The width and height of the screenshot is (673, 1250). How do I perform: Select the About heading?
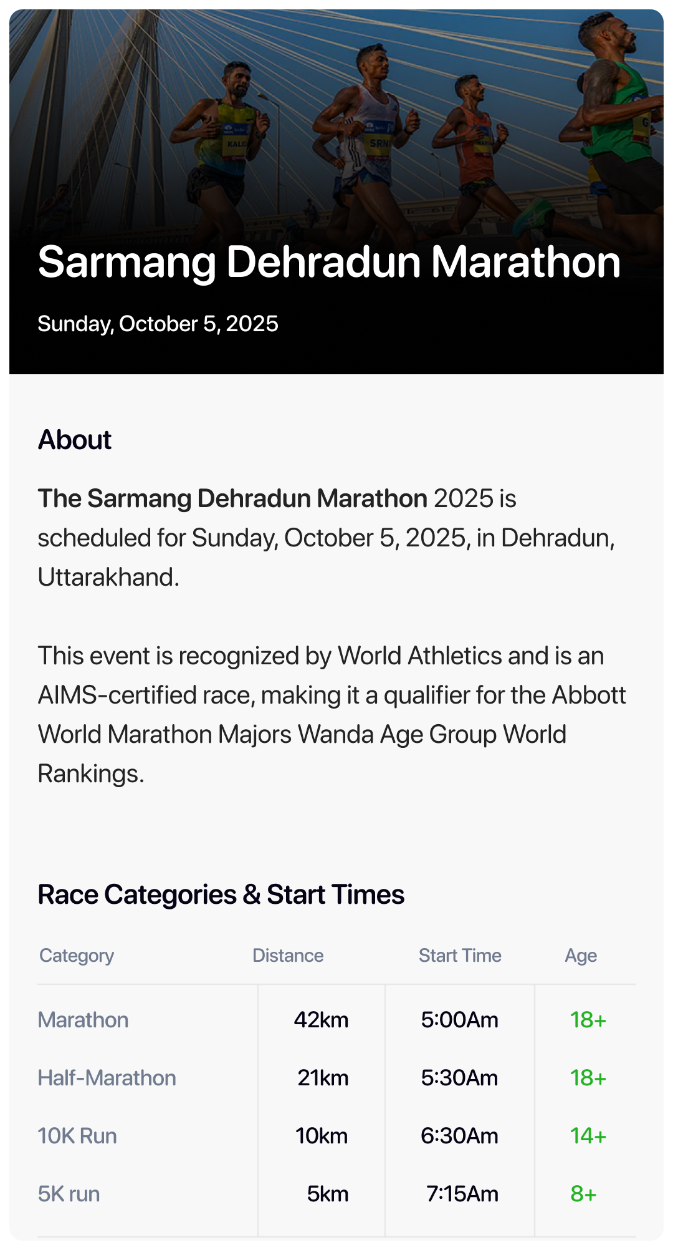click(75, 440)
